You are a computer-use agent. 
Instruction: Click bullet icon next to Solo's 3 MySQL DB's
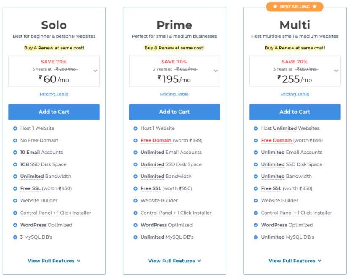tap(15, 237)
